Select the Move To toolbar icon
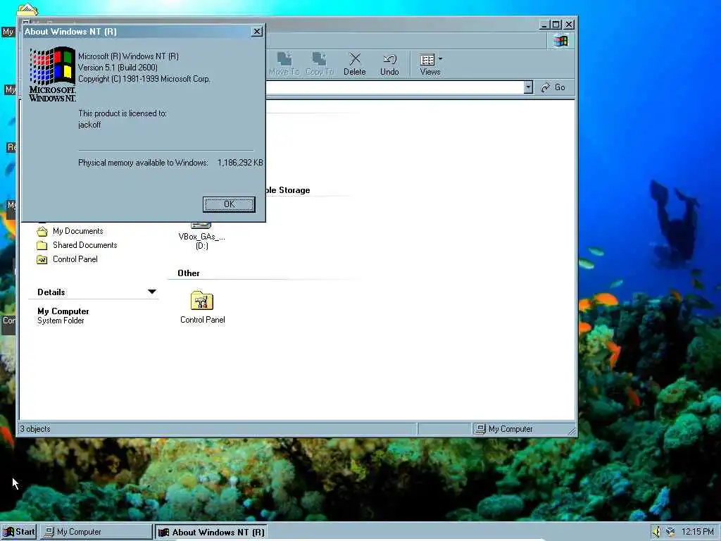 [284, 64]
